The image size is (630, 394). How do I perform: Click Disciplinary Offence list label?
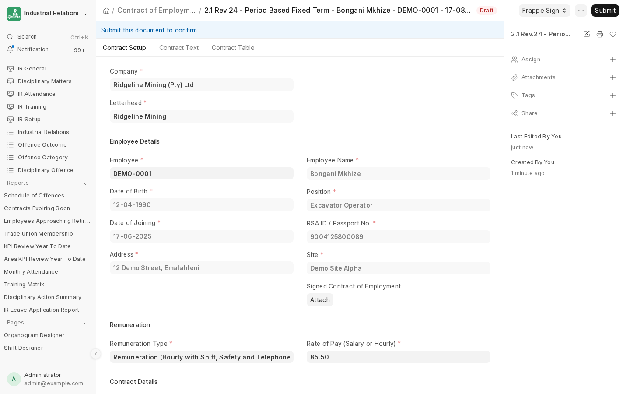pos(45,170)
